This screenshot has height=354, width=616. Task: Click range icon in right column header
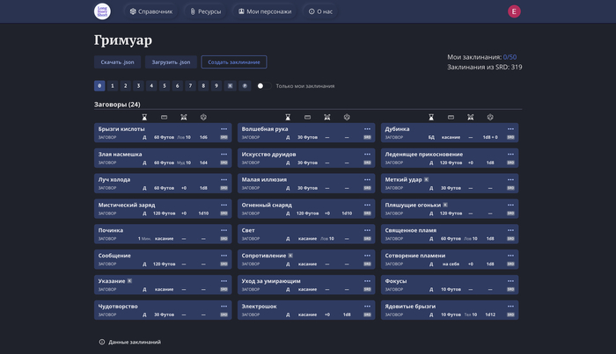[x=451, y=117]
